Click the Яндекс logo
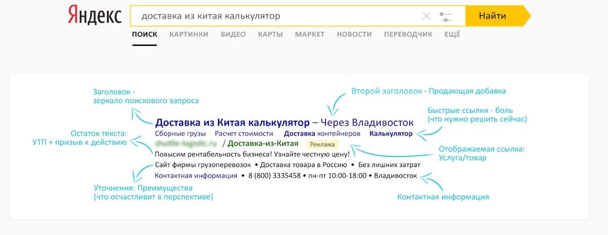608x235 pixels. (95, 16)
